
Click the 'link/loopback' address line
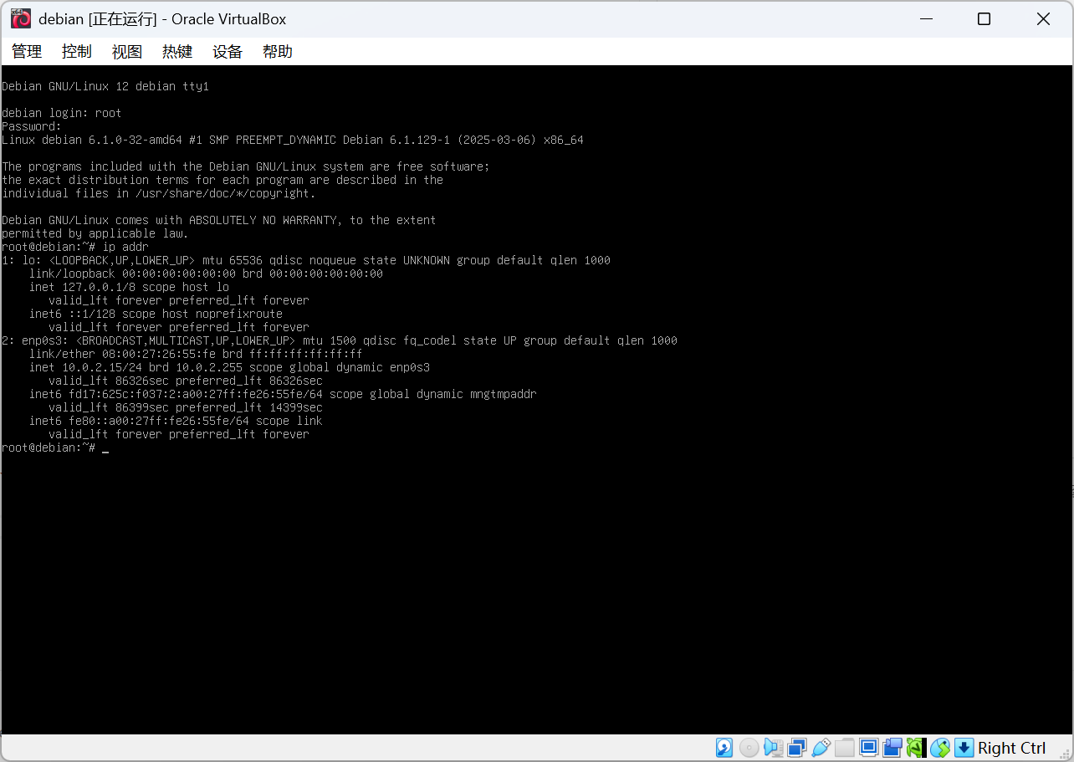pyautogui.click(x=206, y=274)
